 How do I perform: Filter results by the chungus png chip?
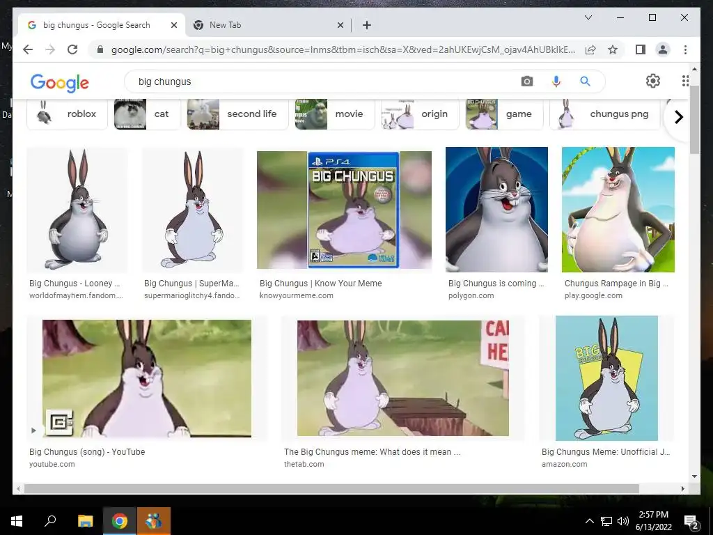click(605, 114)
